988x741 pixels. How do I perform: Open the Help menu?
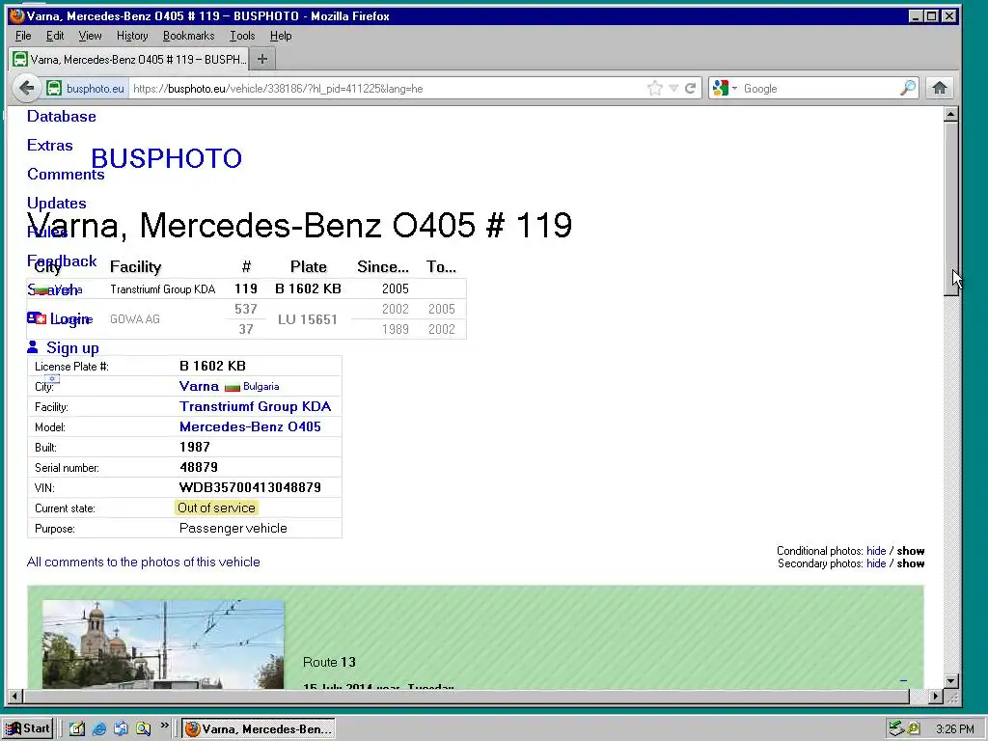(281, 36)
